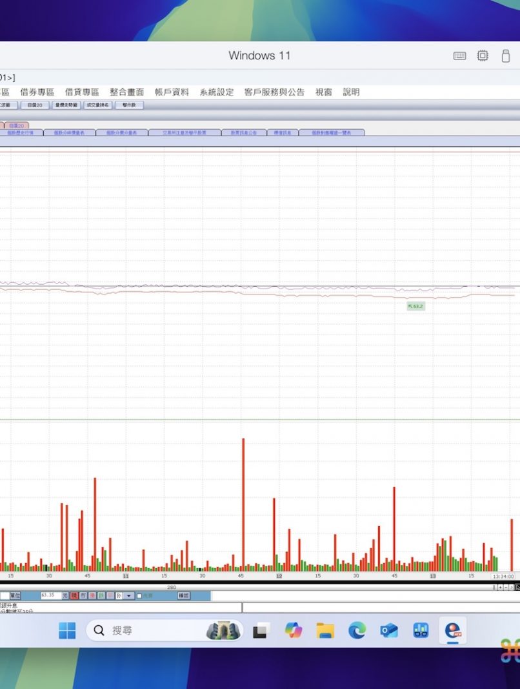Screen dimensions: 520x689
Task: Click the plus zoom-in icon below chart
Action: click(500, 587)
